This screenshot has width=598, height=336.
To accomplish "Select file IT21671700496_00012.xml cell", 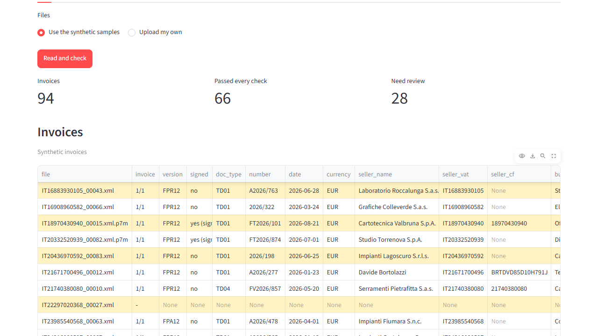I will pyautogui.click(x=85, y=272).
